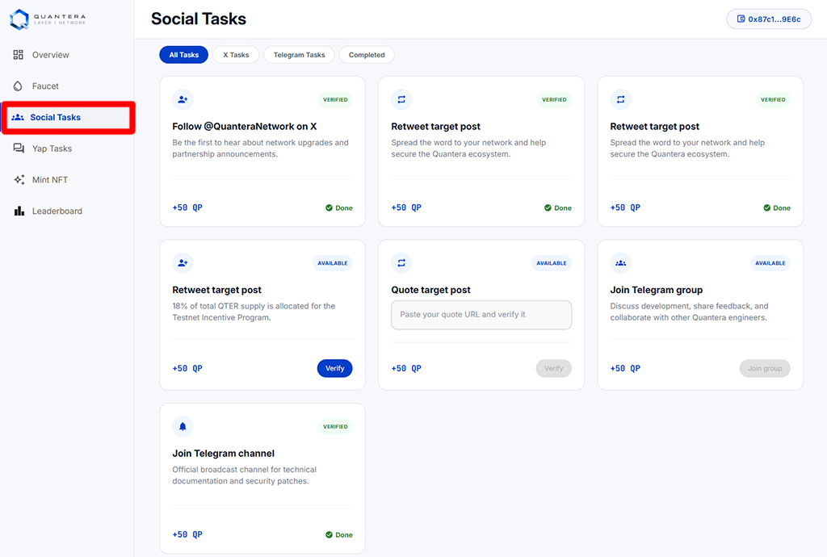
Task: Select Social Tasks in the sidebar
Action: [68, 118]
